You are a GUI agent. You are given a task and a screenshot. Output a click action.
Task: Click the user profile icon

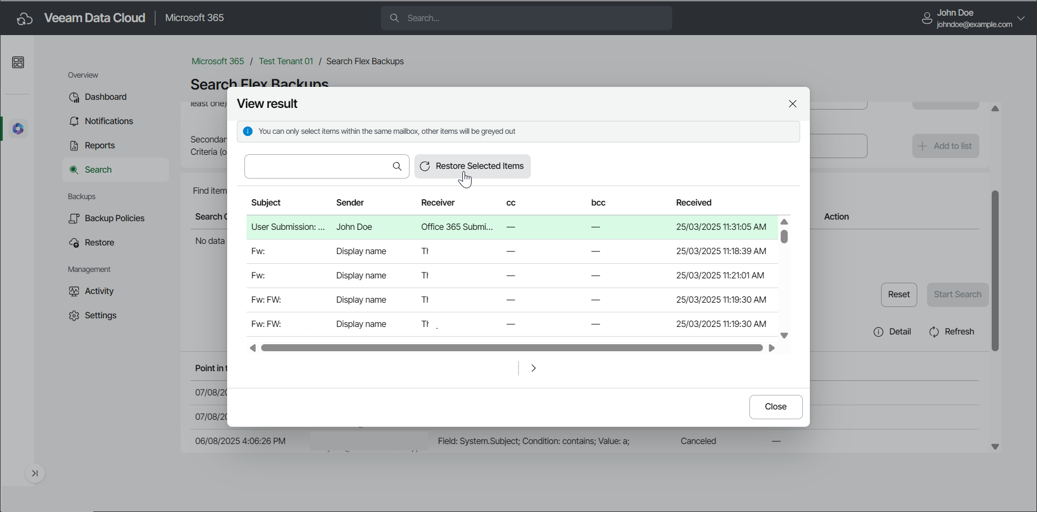pos(927,18)
